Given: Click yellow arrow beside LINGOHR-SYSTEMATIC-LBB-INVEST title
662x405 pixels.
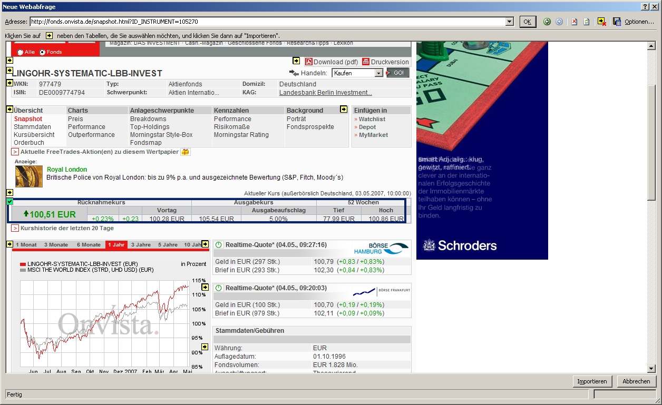Looking at the screenshot, I should [x=9, y=71].
